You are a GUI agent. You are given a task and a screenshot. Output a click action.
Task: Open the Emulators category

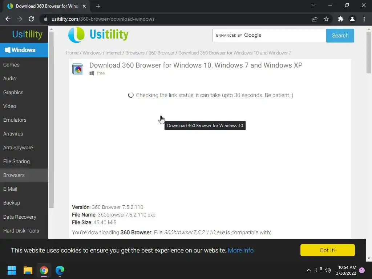(x=24, y=120)
